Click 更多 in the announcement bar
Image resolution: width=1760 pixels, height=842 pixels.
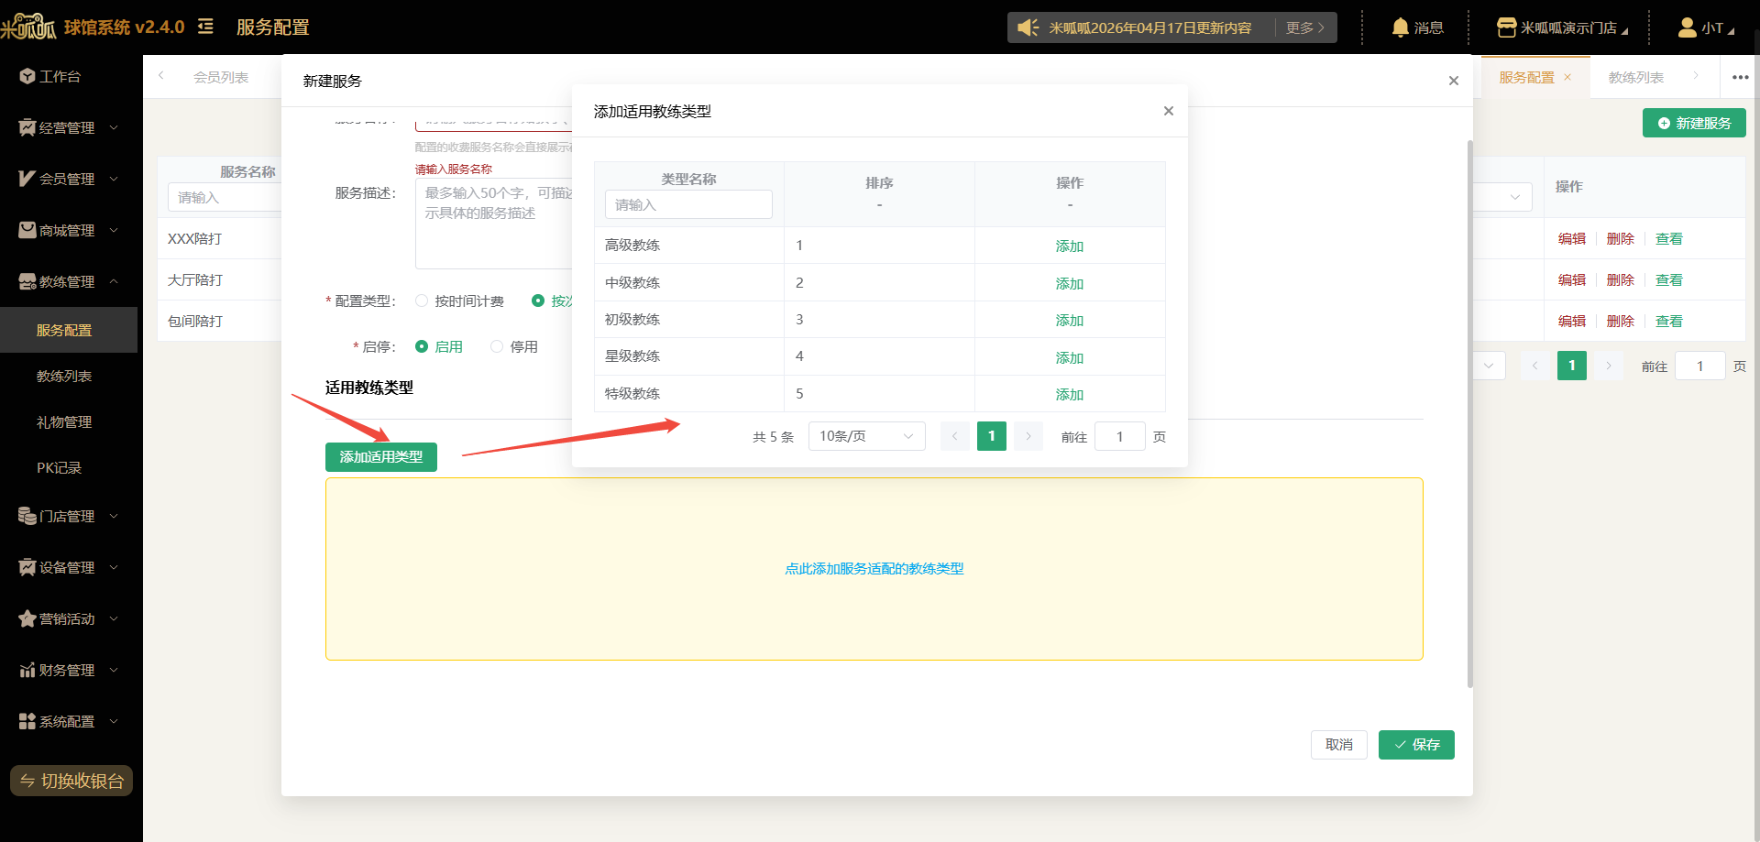1304,27
